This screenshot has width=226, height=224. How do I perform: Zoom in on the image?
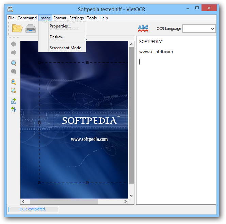[13, 82]
